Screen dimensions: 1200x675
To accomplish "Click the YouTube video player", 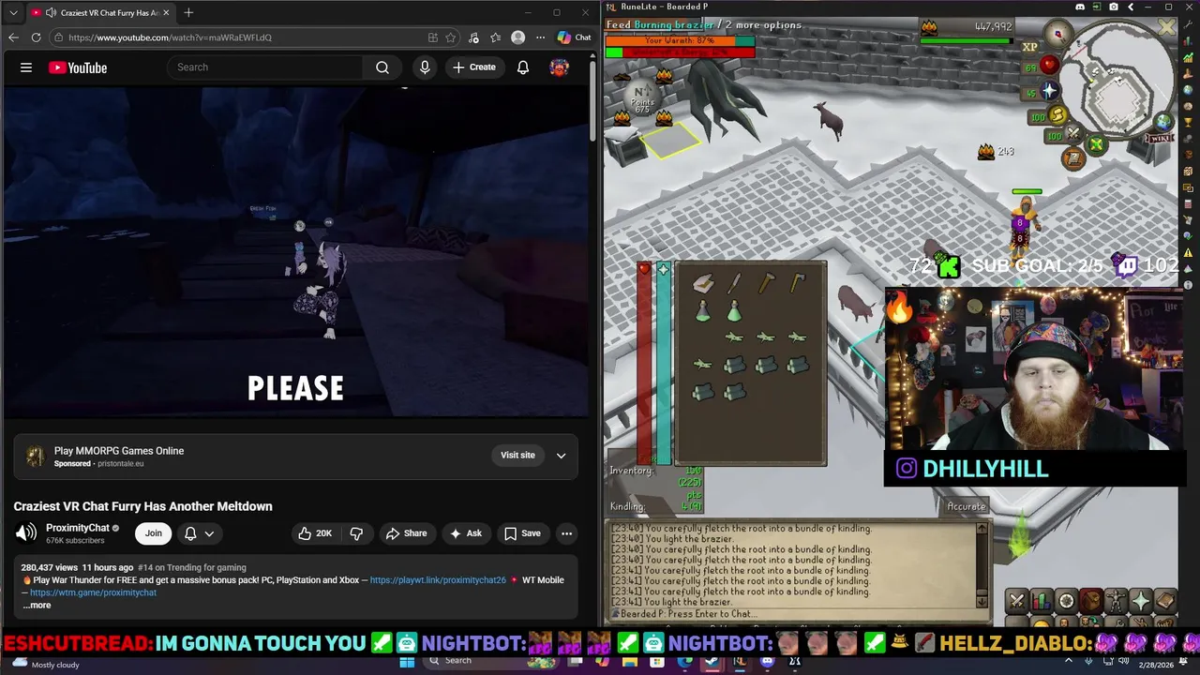I will point(296,251).
